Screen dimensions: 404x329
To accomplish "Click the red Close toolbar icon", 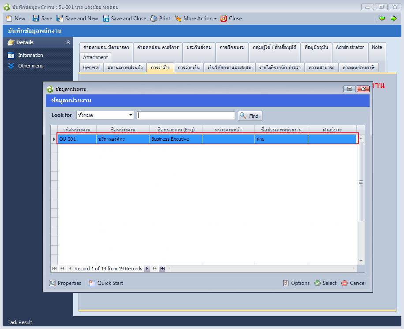I will (224, 19).
